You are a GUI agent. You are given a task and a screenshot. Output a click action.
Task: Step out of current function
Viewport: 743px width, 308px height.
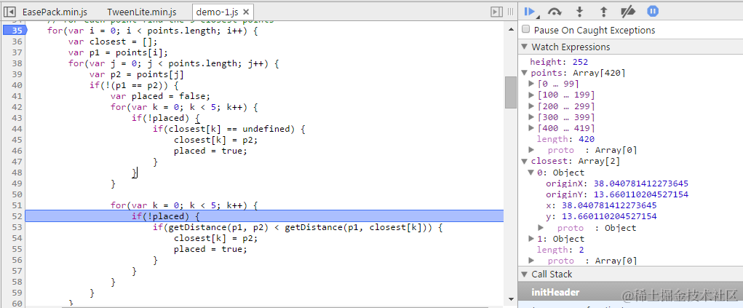coord(604,12)
